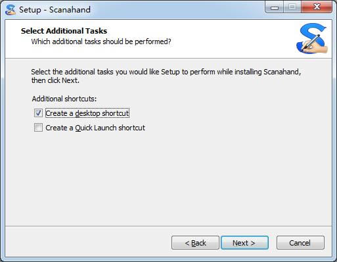
Task: Go back with the Back button
Action: [x=195, y=243]
